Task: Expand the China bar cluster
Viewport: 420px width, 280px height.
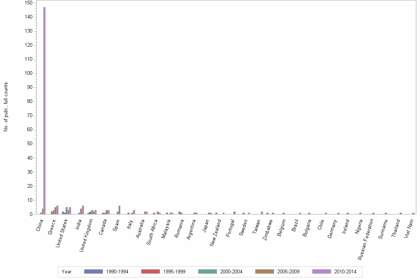Action: click(x=43, y=211)
